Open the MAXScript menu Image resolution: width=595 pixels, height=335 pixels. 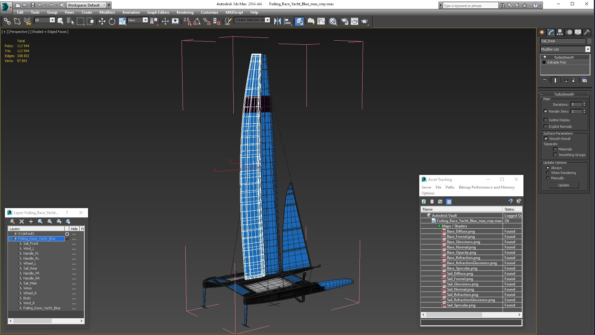[234, 12]
